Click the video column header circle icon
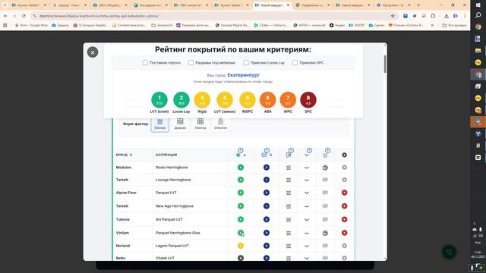 (x=344, y=155)
